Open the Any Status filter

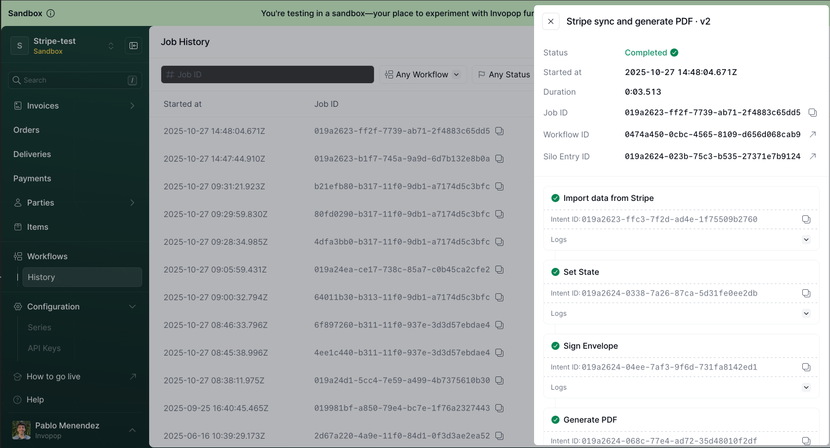pos(503,74)
